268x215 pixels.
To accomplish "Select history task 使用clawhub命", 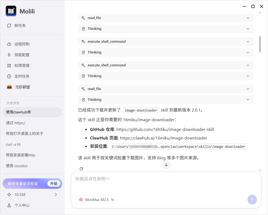I will click(x=32, y=112).
